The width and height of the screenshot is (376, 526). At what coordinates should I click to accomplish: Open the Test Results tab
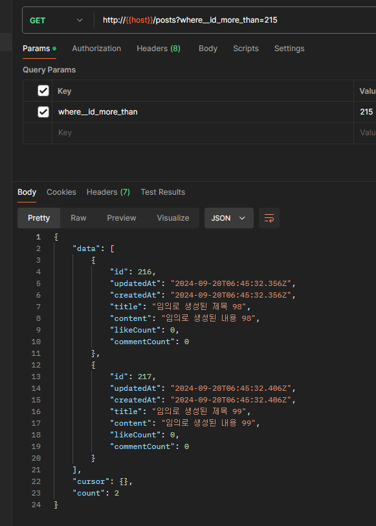coord(163,192)
